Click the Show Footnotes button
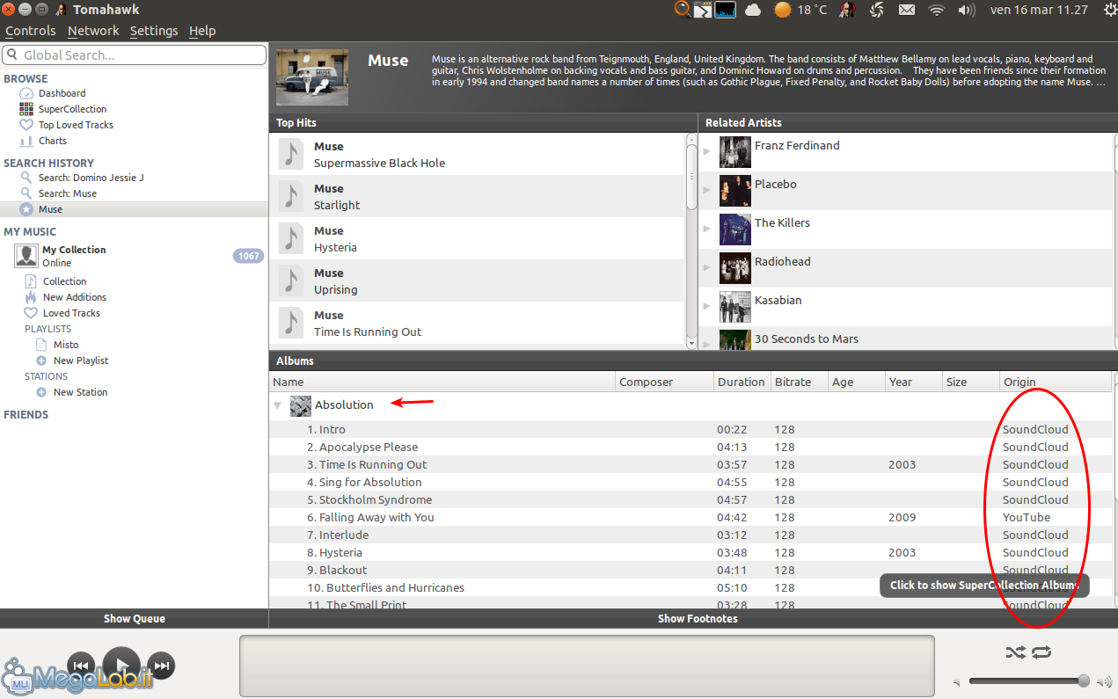Image resolution: width=1118 pixels, height=699 pixels. (698, 619)
